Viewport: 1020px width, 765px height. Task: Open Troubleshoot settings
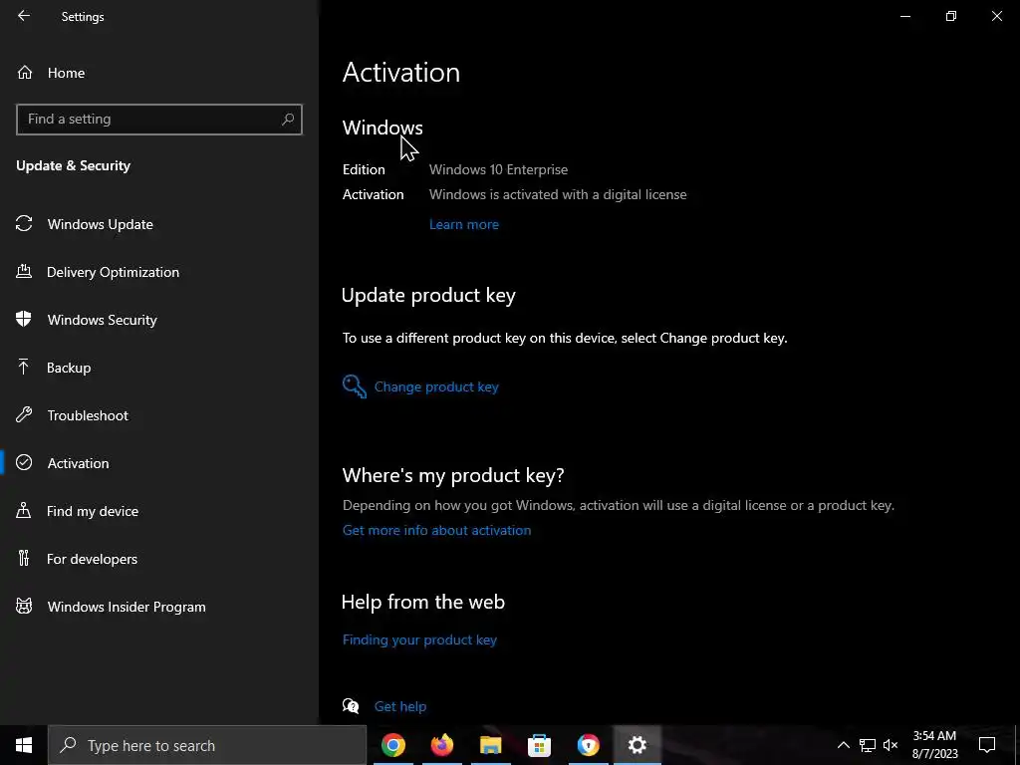coord(158,415)
